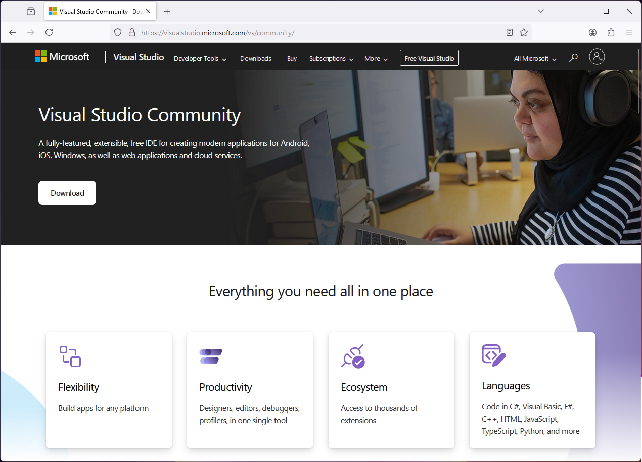Expand the Subscriptions menu

click(x=331, y=59)
